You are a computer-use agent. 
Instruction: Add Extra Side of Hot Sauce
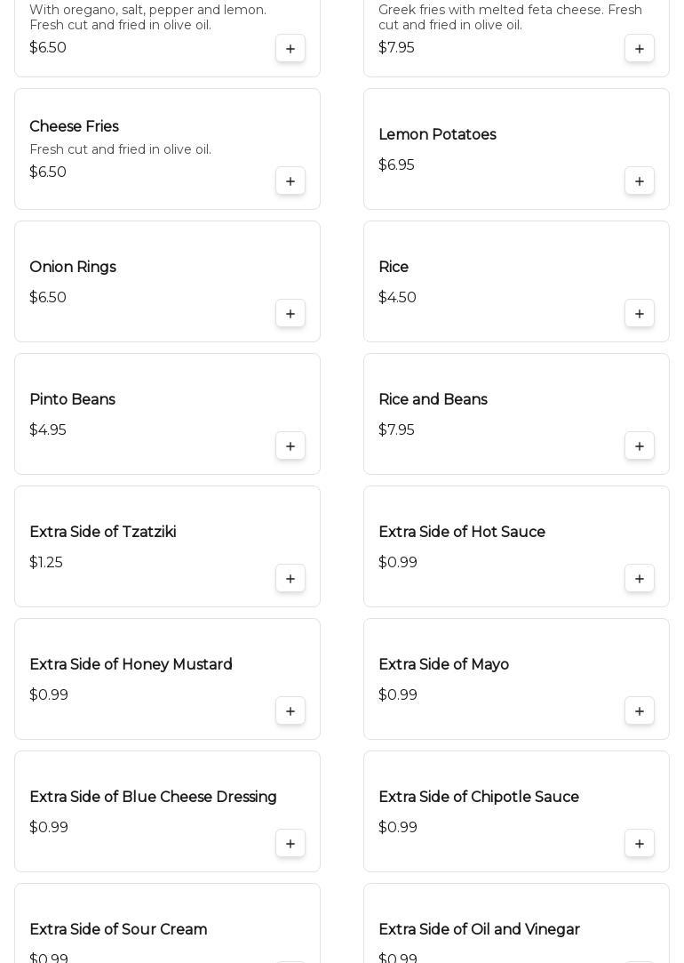pyautogui.click(x=640, y=579)
